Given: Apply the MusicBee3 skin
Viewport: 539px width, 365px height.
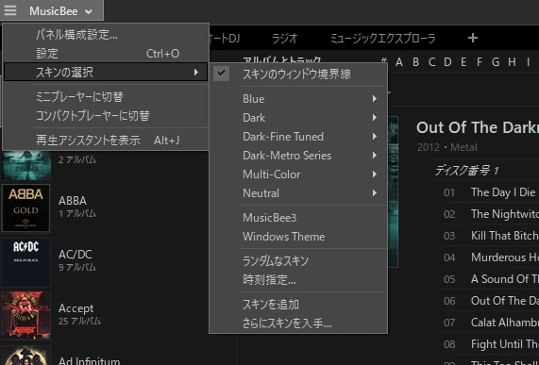Looking at the screenshot, I should (x=298, y=218).
